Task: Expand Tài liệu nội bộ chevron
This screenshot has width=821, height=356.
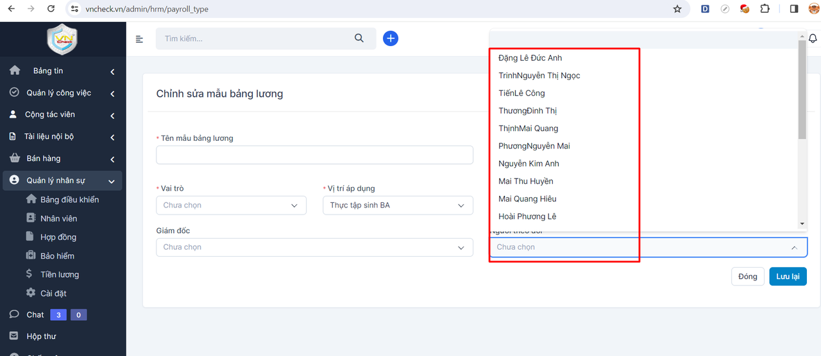Action: [x=112, y=137]
